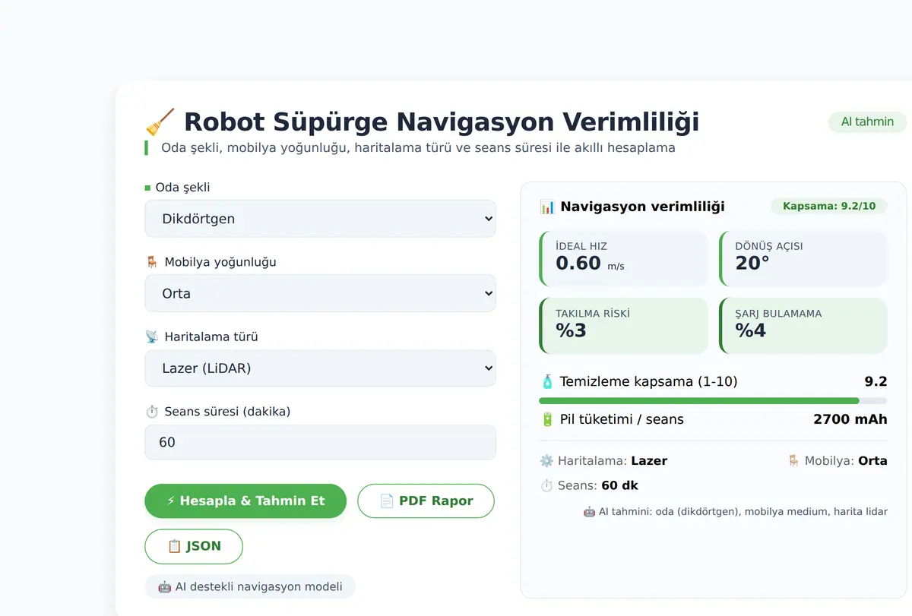This screenshot has width=912, height=616.
Task: Click the green square marker beside Oda şekli
Action: tap(147, 188)
